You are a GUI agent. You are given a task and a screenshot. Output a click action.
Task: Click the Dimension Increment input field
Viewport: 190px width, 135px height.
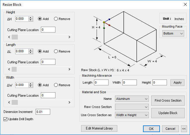click(43, 112)
